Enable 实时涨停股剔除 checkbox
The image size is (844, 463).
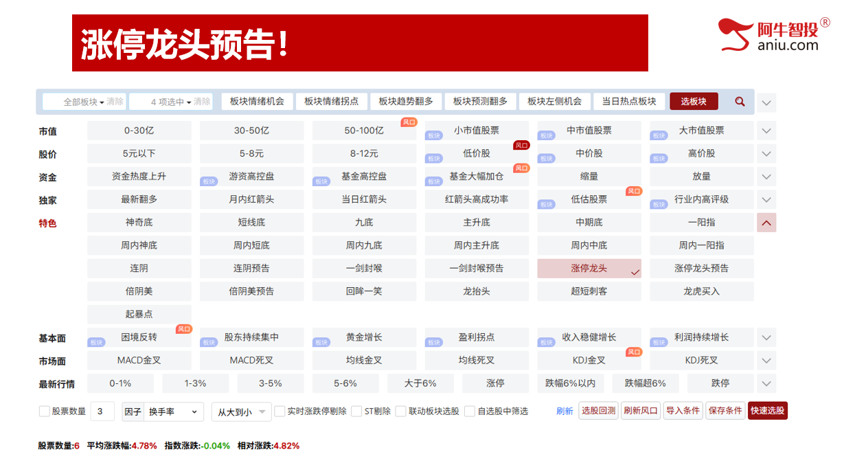pos(280,411)
